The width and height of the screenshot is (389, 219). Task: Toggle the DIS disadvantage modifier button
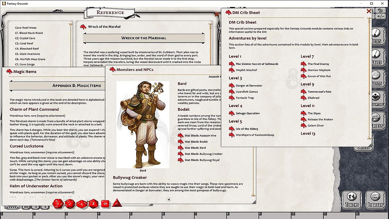pos(26,207)
